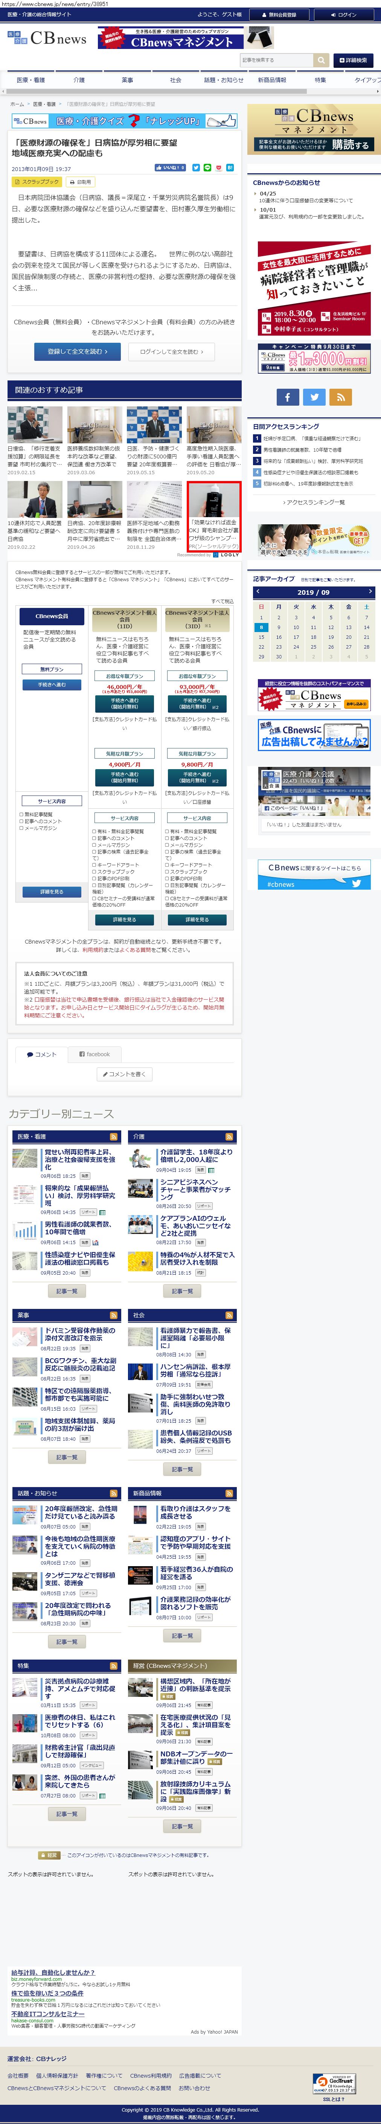381x2124 pixels.
Task: Open the 介護 navigation tab
Action: pyautogui.click(x=78, y=80)
